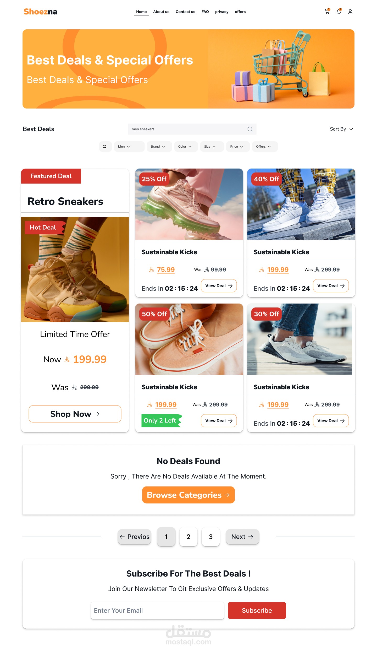Click the Shop Now button
This screenshot has height=659, width=377.
(75, 414)
